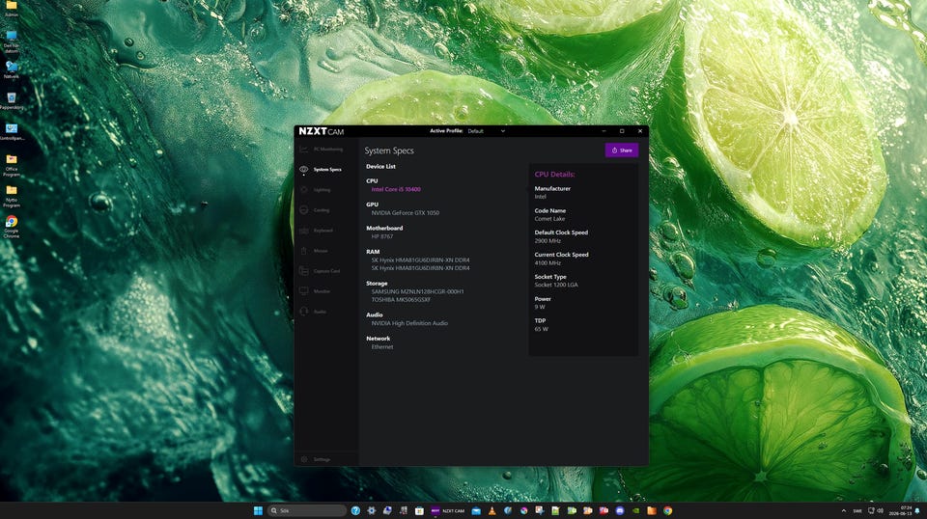Select the SAMSUNG MZNLN128HCGR storage entry
927x519 pixels.
coord(417,291)
